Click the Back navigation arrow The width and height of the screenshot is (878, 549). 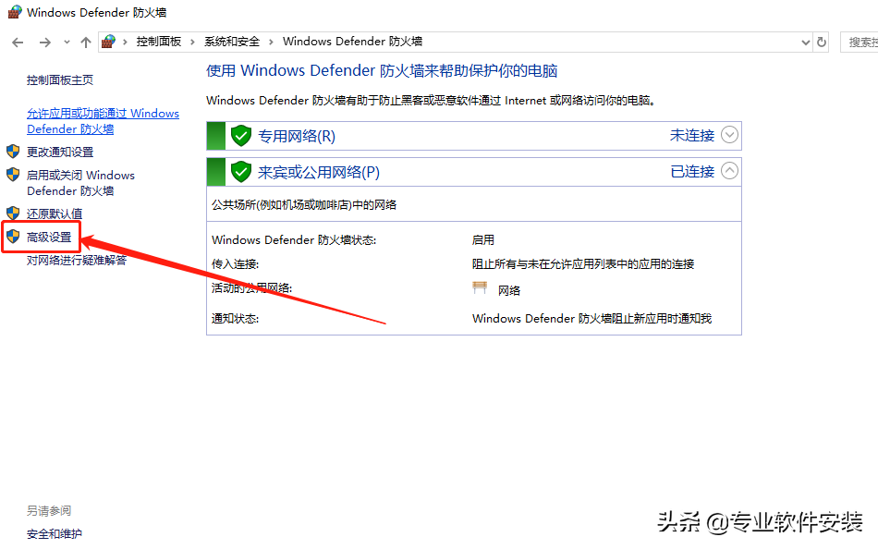tap(18, 42)
